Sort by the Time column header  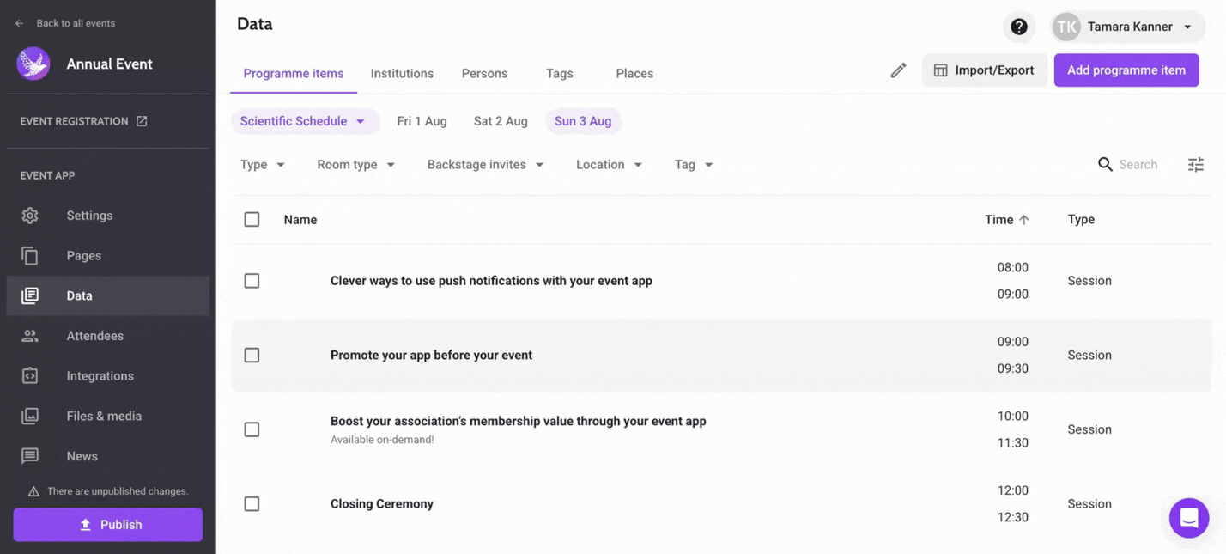1006,220
